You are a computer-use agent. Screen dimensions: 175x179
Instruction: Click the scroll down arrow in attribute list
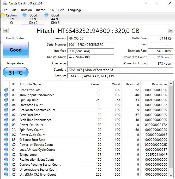point(171,175)
